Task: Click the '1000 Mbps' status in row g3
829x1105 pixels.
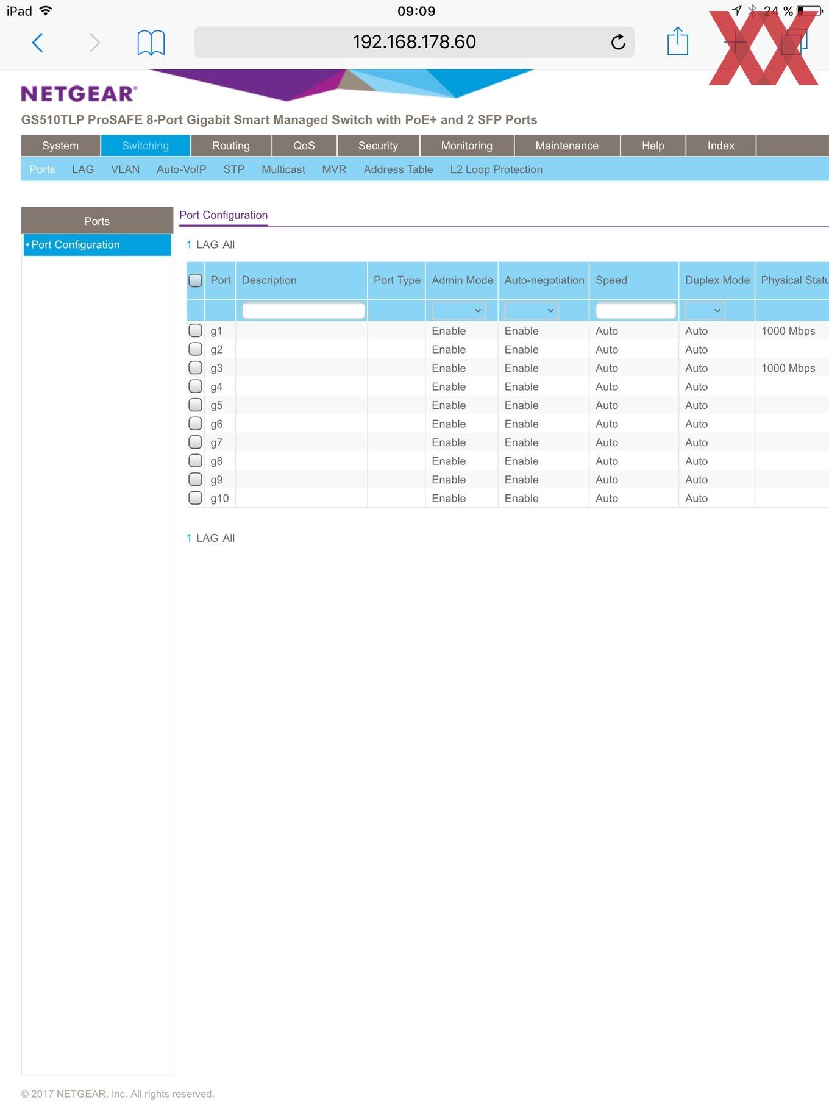Action: click(788, 368)
